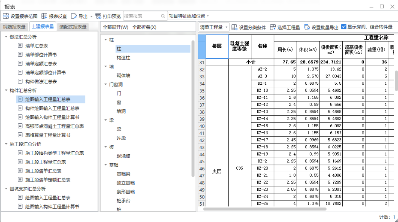The image size is (398, 222).
Task: Click the search magnifier icon
Action: (x=163, y=16)
